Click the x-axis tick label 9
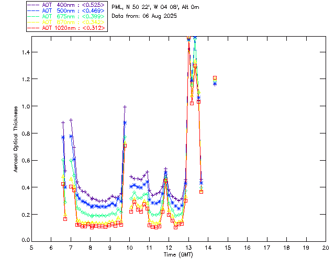Screen dimensions: 335x268 tap(110, 248)
